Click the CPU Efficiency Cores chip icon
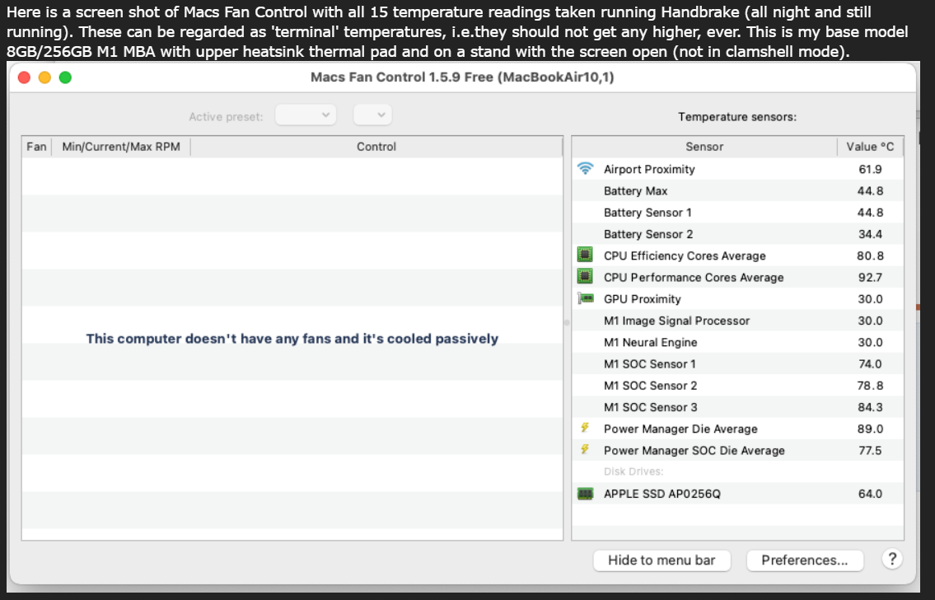935x600 pixels. tap(586, 255)
